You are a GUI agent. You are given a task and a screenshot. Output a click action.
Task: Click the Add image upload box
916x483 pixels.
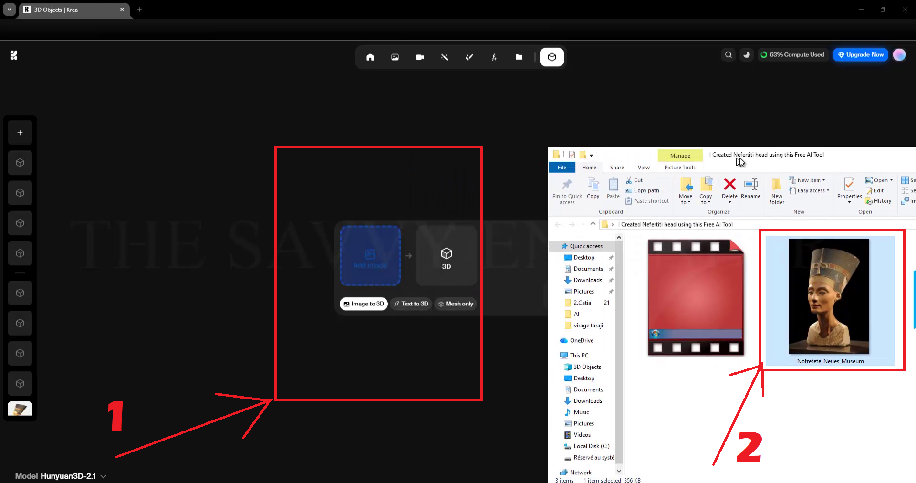tap(370, 256)
